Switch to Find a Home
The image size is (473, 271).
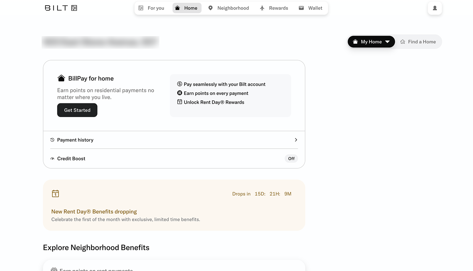[418, 42]
